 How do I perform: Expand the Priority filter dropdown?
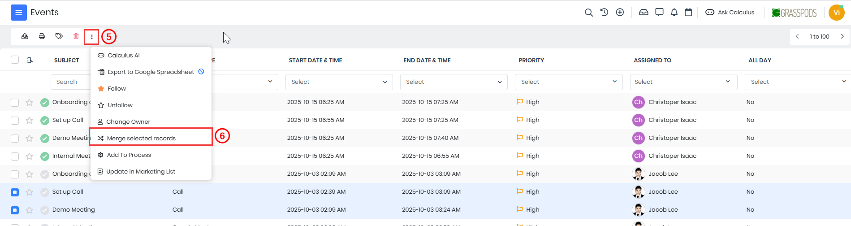point(568,82)
